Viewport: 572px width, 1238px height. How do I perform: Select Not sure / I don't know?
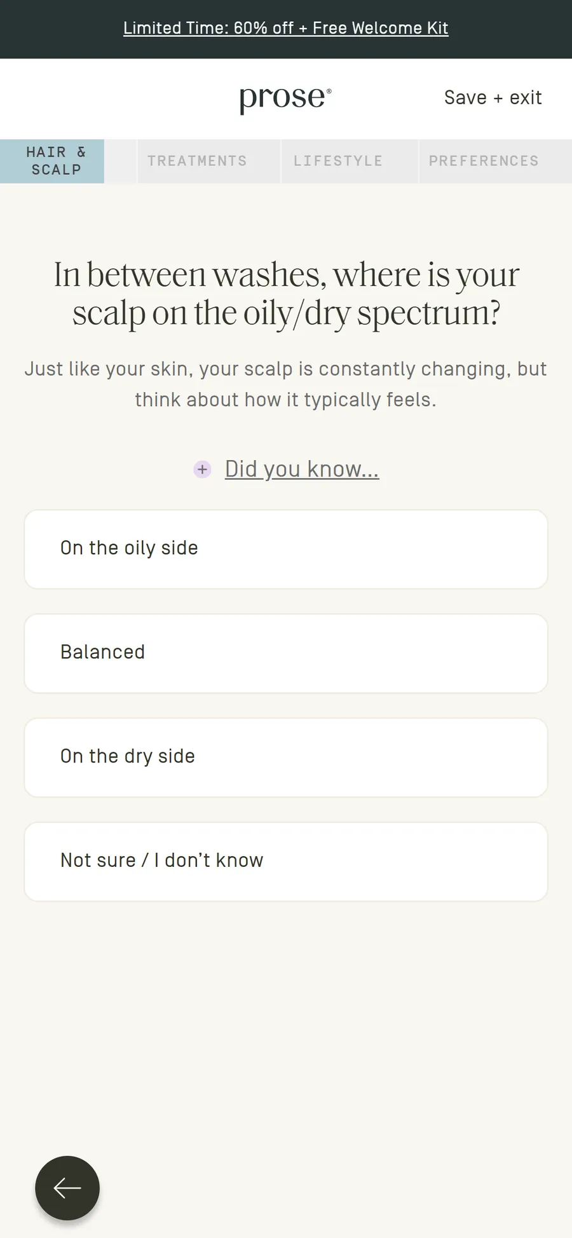tap(286, 862)
